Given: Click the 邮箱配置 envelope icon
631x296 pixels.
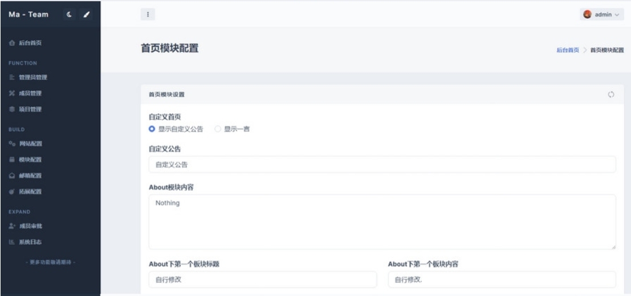Looking at the screenshot, I should pos(11,175).
